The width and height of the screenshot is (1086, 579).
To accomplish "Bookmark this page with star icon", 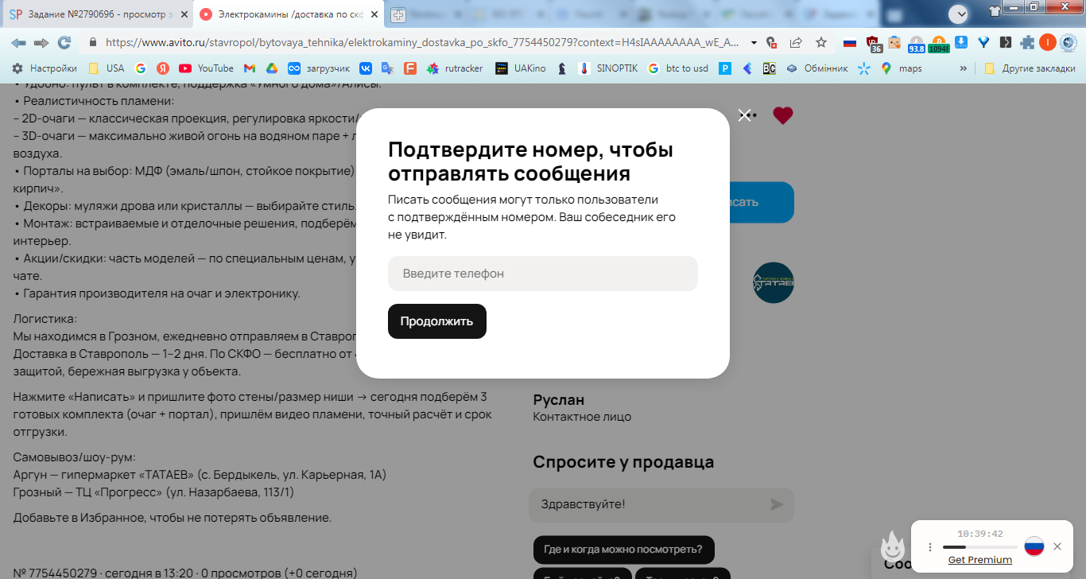I will [821, 42].
